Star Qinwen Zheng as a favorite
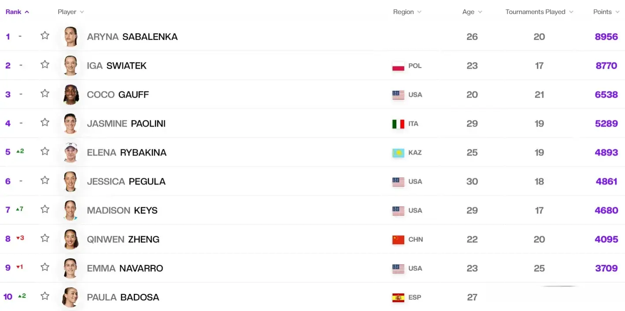The width and height of the screenshot is (625, 311). click(x=45, y=238)
